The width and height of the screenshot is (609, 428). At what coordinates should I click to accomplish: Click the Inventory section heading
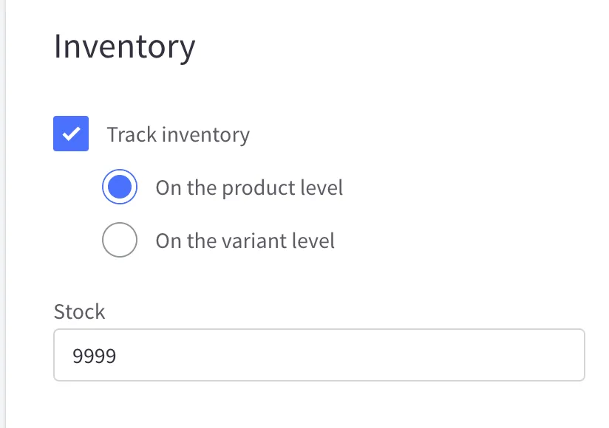tap(125, 46)
